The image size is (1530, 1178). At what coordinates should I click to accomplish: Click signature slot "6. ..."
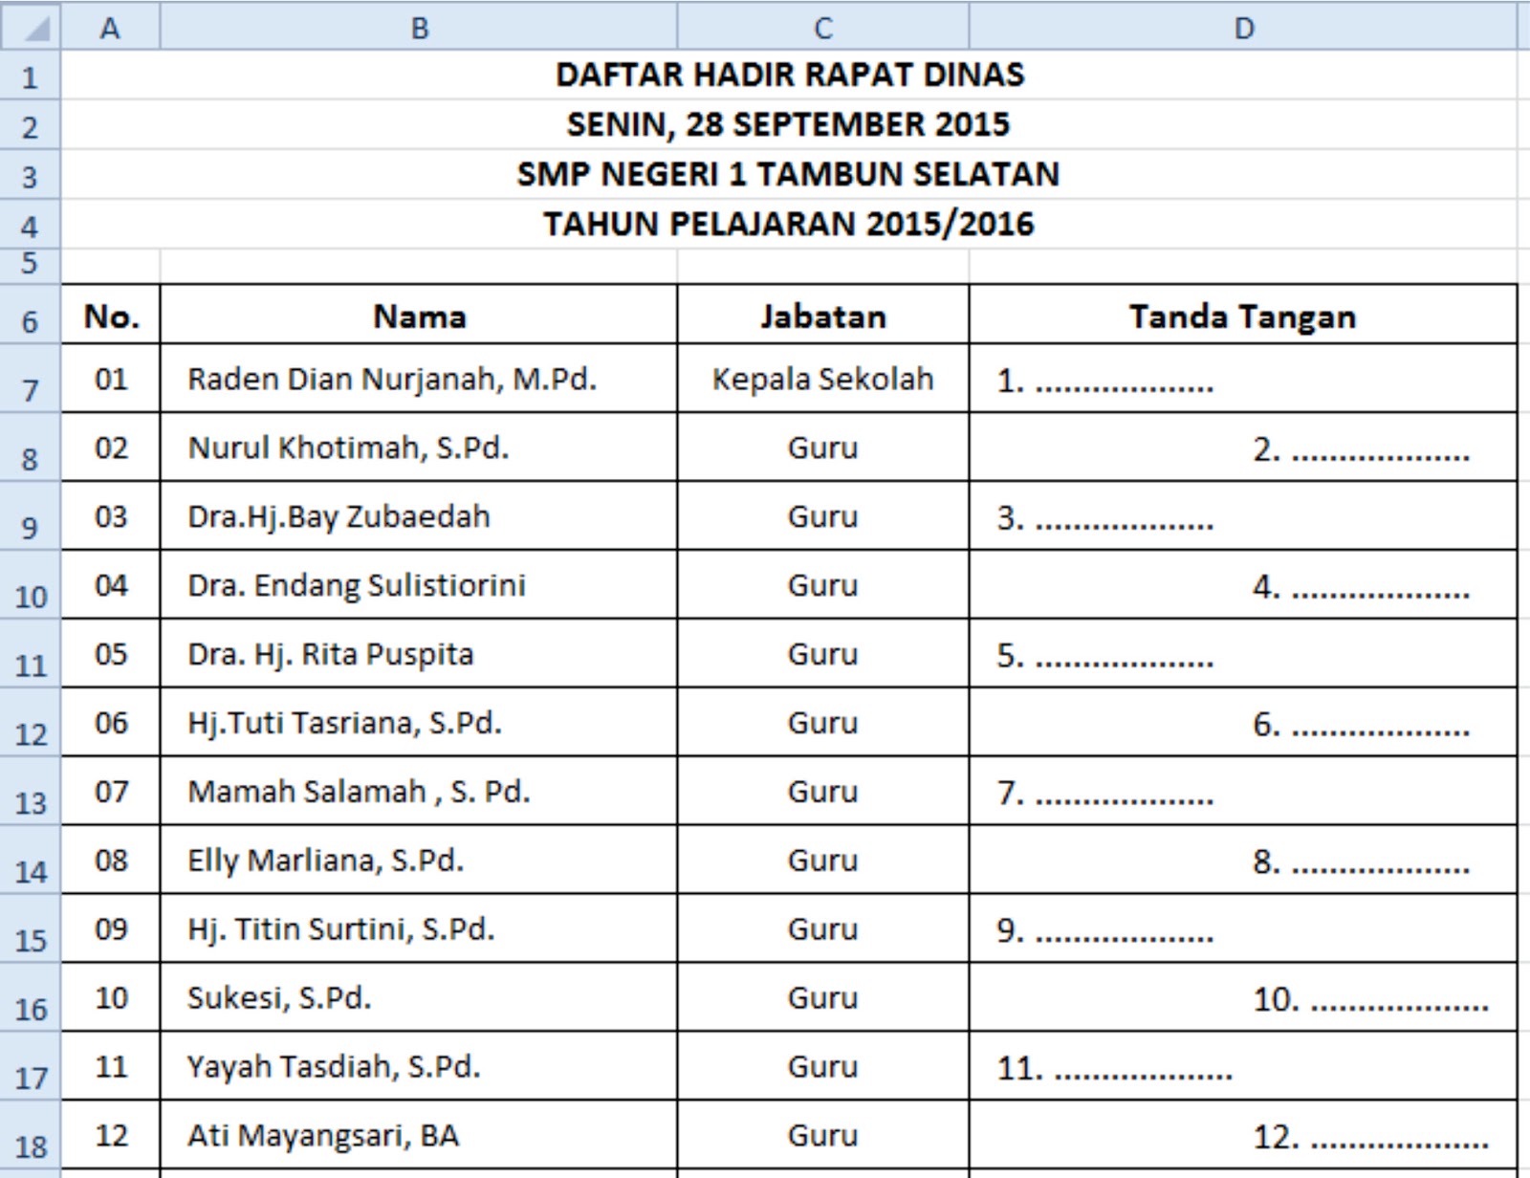click(x=1361, y=726)
